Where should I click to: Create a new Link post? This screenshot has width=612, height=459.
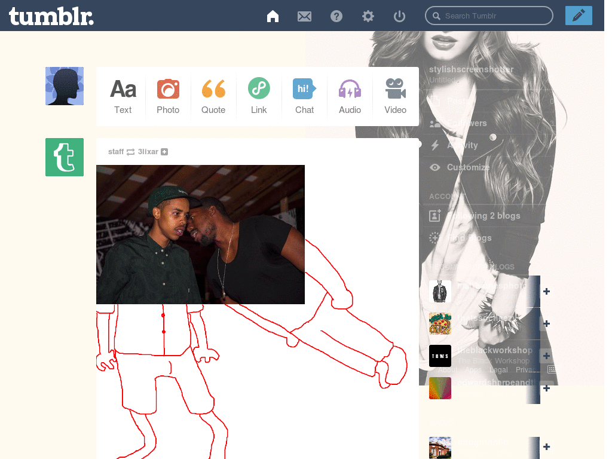[259, 96]
